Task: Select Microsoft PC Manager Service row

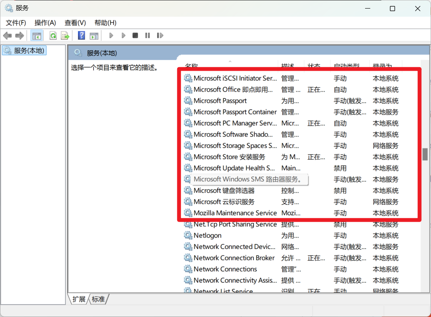Action: tap(301, 123)
